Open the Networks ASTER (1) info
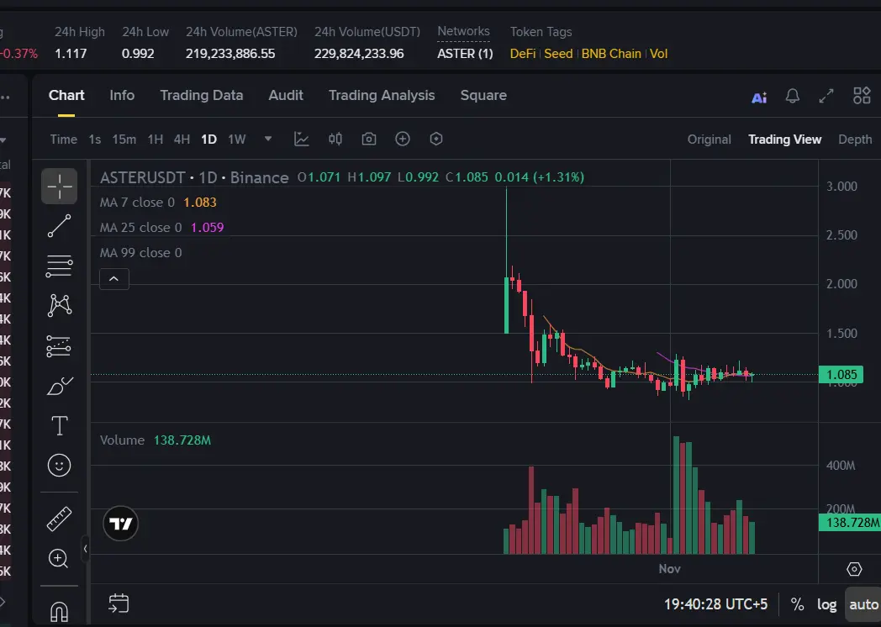The image size is (881, 627). point(465,54)
